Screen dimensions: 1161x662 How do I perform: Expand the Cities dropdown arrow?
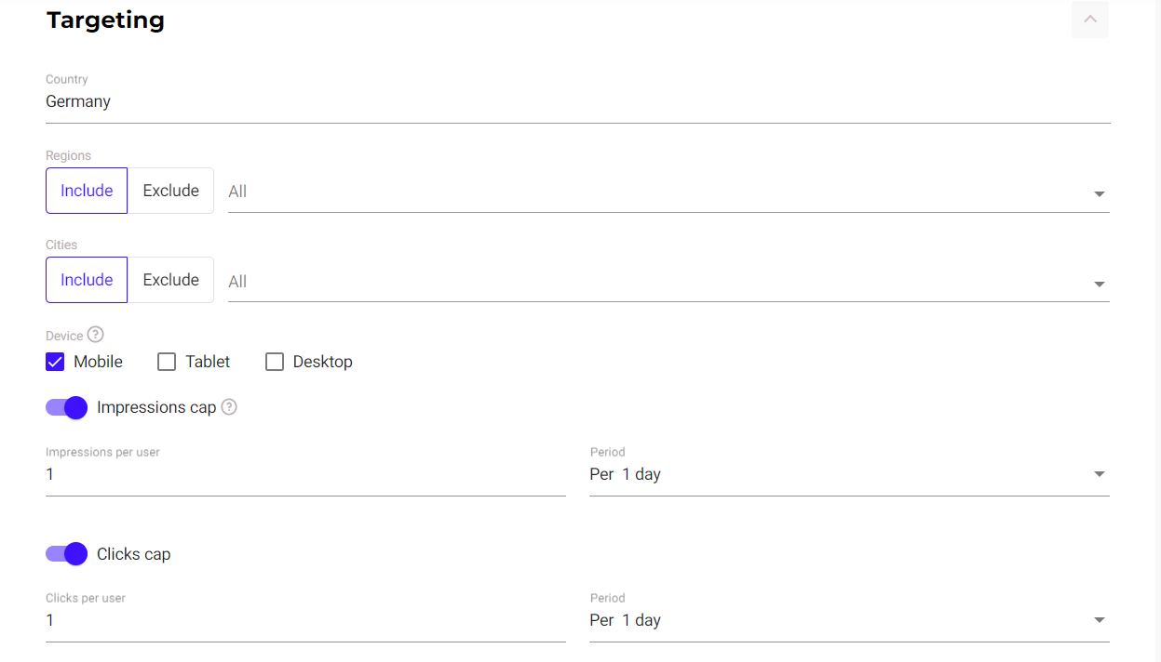point(1099,284)
